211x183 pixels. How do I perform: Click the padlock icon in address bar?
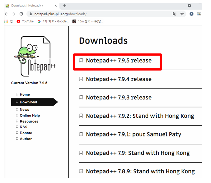[x=31, y=14]
